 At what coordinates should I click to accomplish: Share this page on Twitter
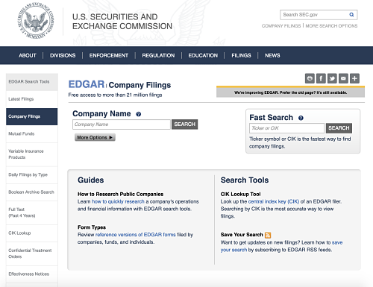click(x=332, y=78)
